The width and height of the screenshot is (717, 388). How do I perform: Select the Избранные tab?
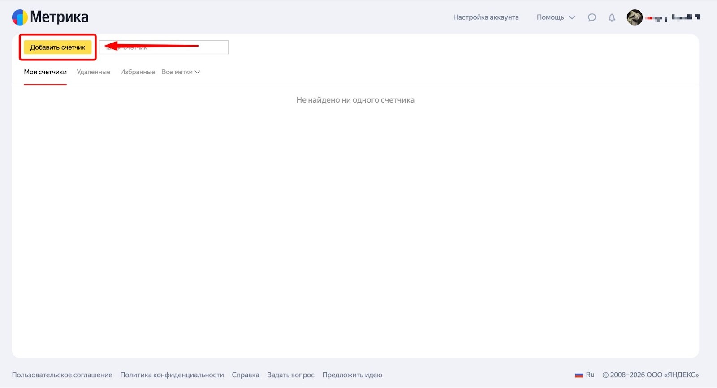point(137,72)
